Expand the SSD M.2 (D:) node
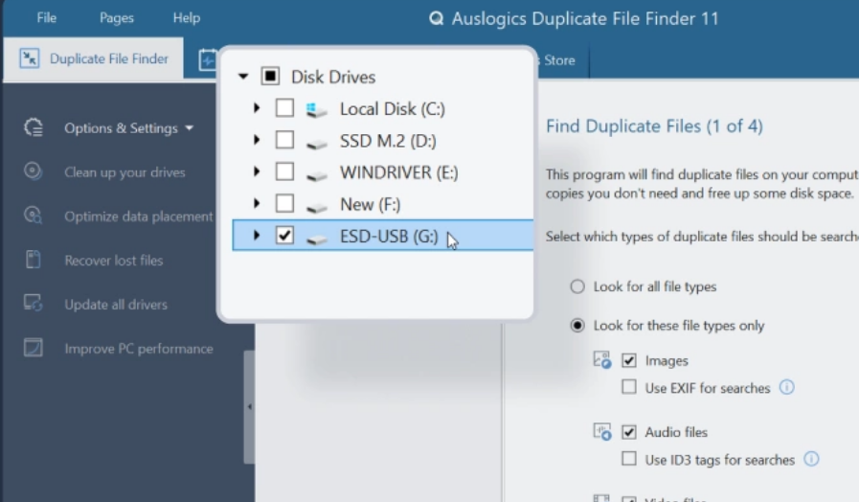859x502 pixels. [257, 140]
